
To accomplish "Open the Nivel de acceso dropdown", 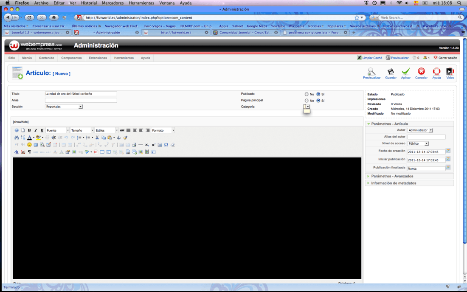I will [418, 143].
